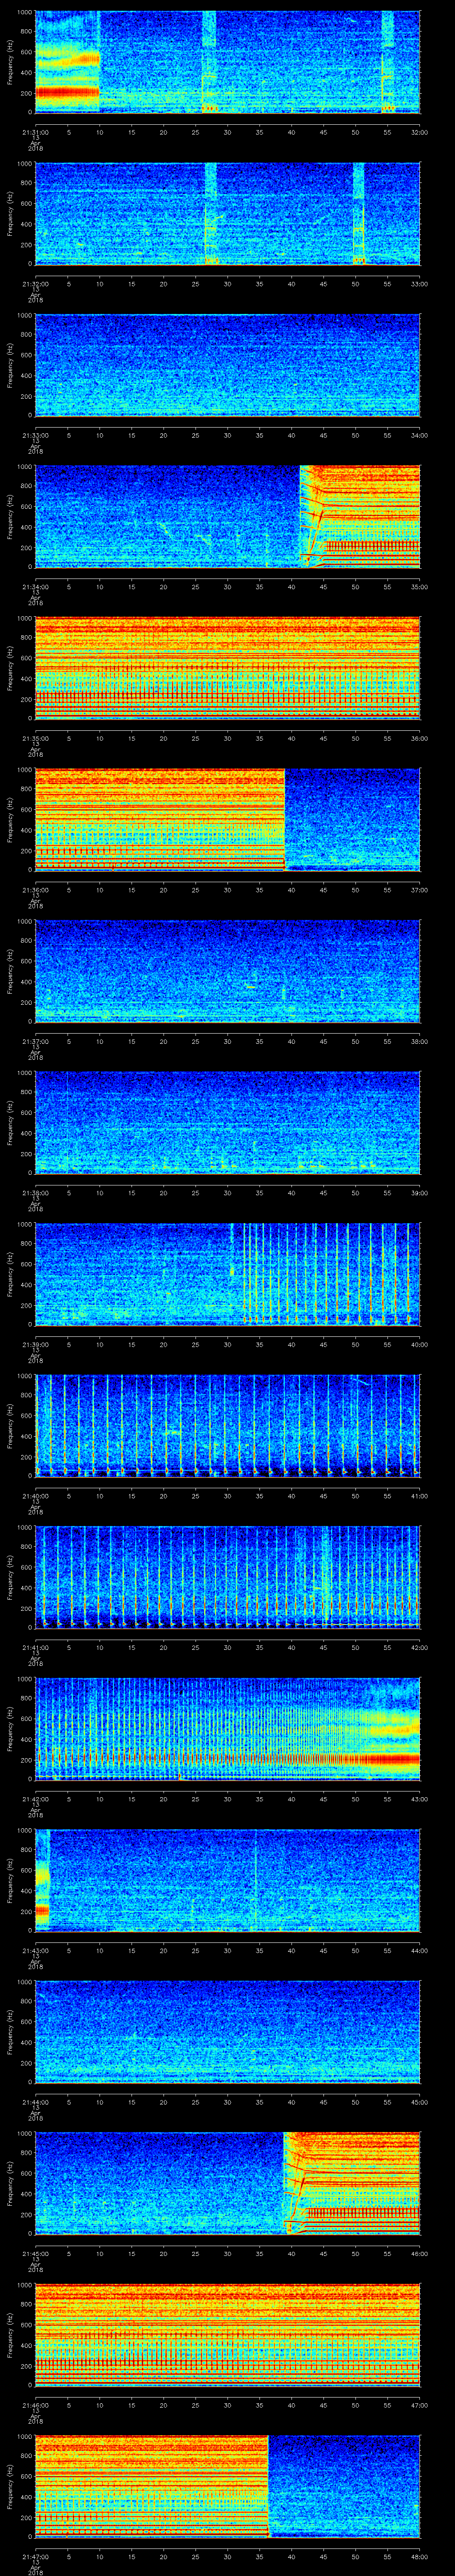Click the Frequency (Hz) axis label of the 21:33:00 panel
Screen dimensions: 455x2576
click(x=10, y=365)
